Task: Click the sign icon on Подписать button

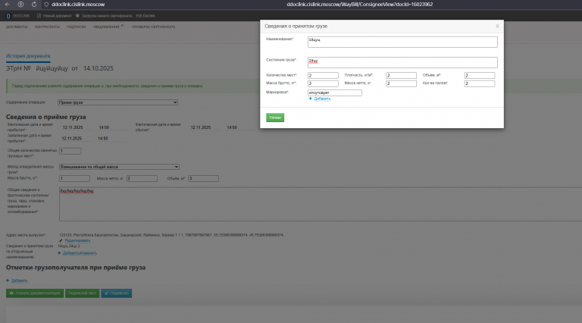Action: pyautogui.click(x=107, y=293)
